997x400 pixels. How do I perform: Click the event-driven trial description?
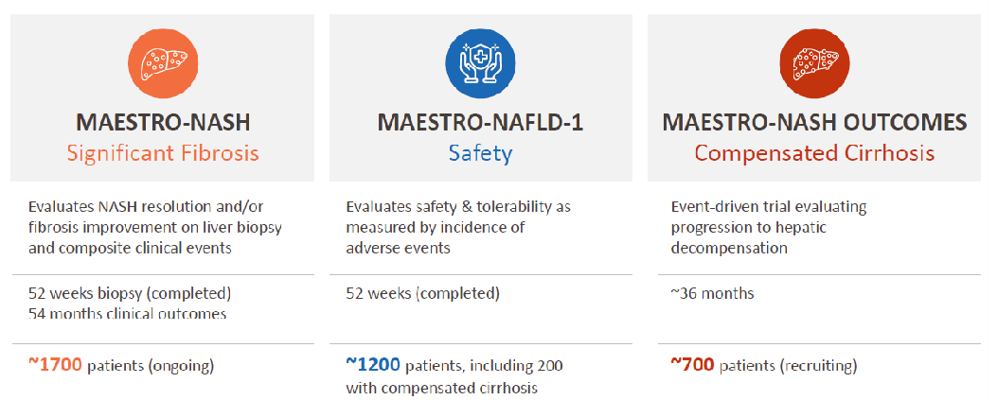coord(769,227)
